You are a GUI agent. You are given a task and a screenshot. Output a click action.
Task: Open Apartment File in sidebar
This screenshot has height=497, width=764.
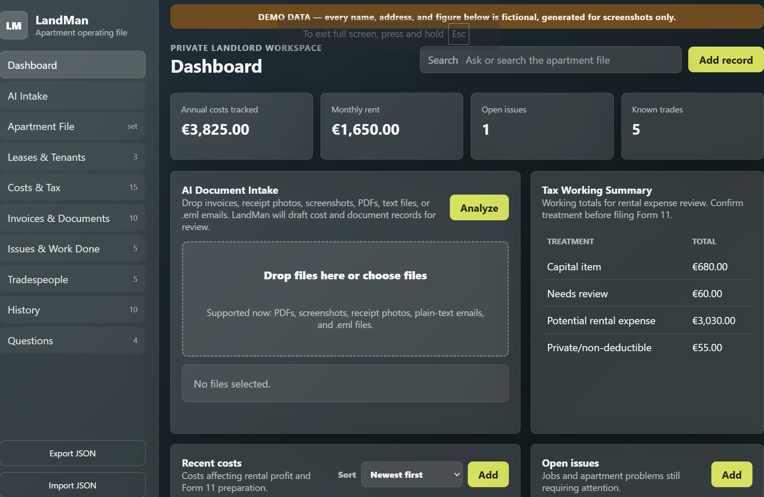(73, 126)
